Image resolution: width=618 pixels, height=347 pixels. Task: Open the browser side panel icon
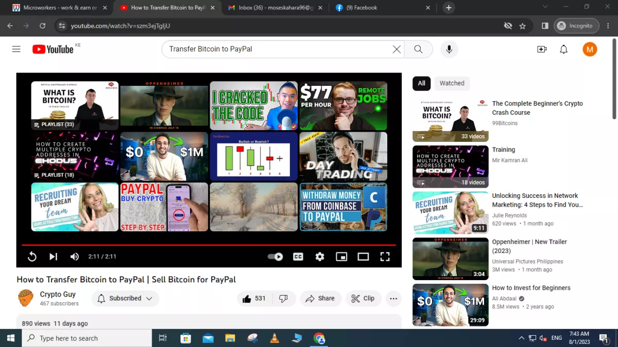click(x=545, y=26)
